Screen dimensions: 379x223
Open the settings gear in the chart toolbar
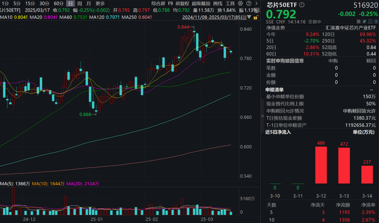(240, 3)
